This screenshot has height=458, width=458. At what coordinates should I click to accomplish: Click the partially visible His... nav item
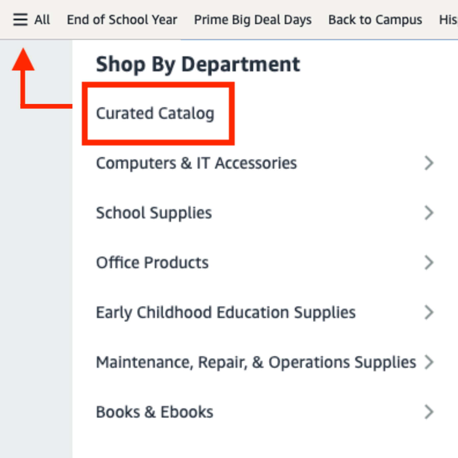click(x=448, y=20)
